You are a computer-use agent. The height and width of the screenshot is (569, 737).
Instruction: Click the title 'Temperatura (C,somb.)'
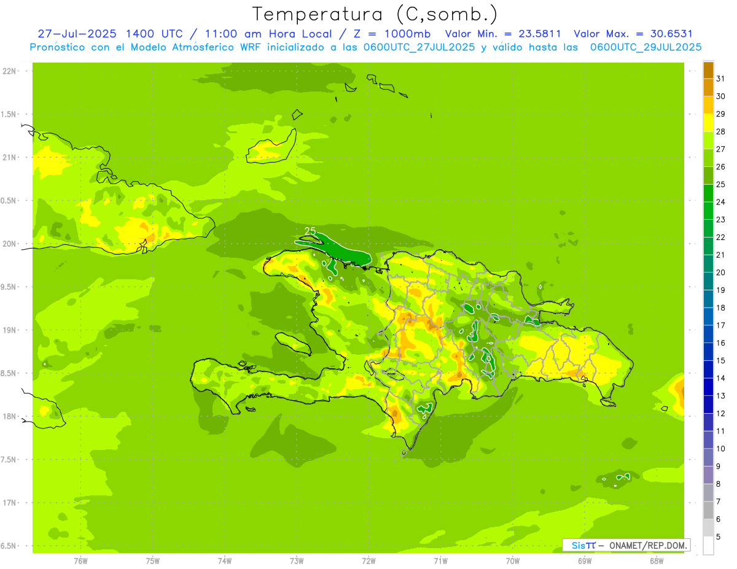point(375,14)
